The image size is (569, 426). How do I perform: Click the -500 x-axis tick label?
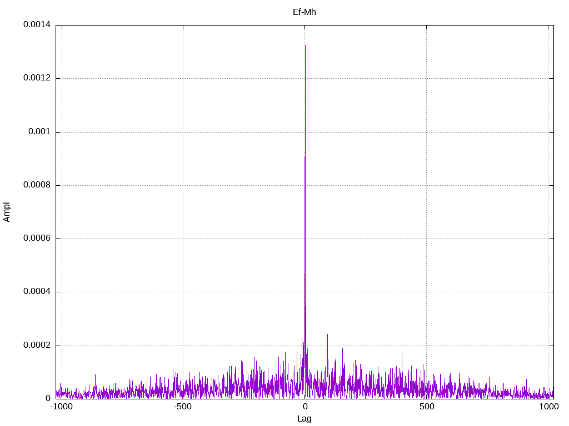pos(183,407)
